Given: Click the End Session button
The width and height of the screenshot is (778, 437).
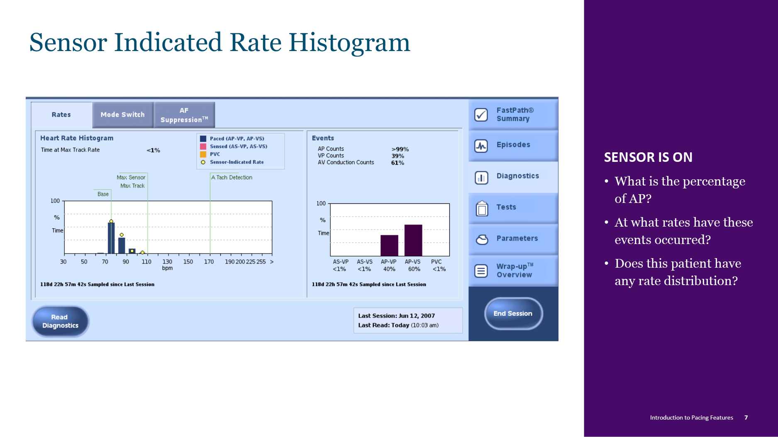Looking at the screenshot, I should pos(513,313).
